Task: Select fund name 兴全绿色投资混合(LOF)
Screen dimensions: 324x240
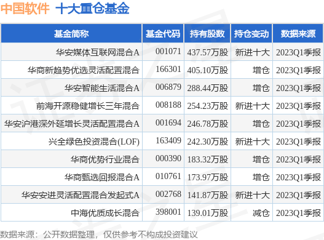Action: [x=94, y=142]
